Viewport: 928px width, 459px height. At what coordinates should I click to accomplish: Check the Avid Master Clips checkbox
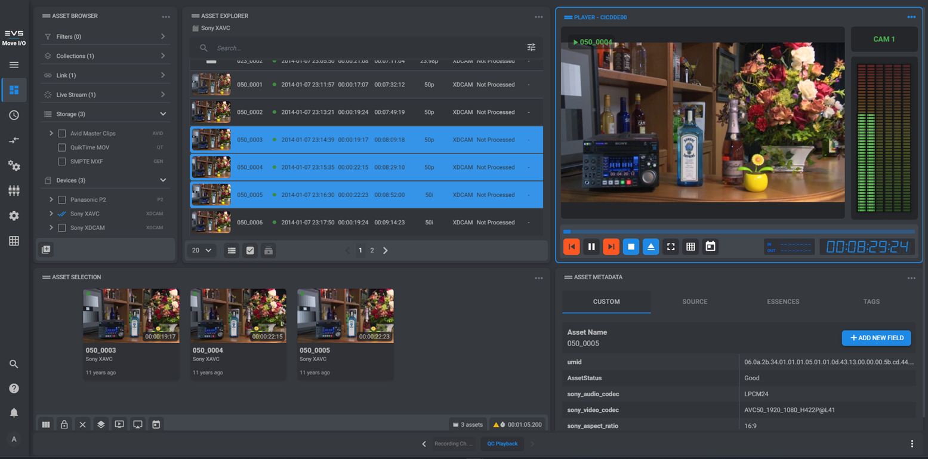[x=61, y=134]
